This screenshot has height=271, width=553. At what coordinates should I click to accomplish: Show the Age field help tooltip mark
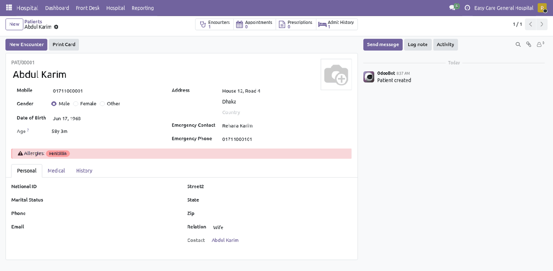tap(28, 130)
